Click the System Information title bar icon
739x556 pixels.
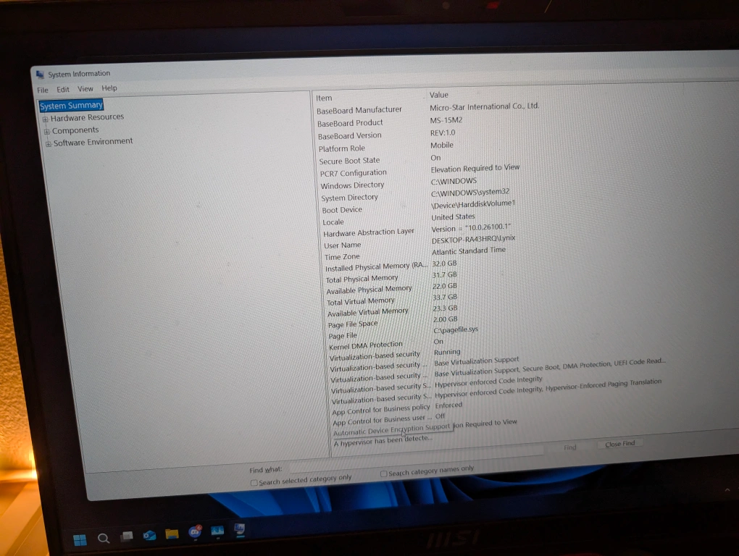click(x=40, y=75)
